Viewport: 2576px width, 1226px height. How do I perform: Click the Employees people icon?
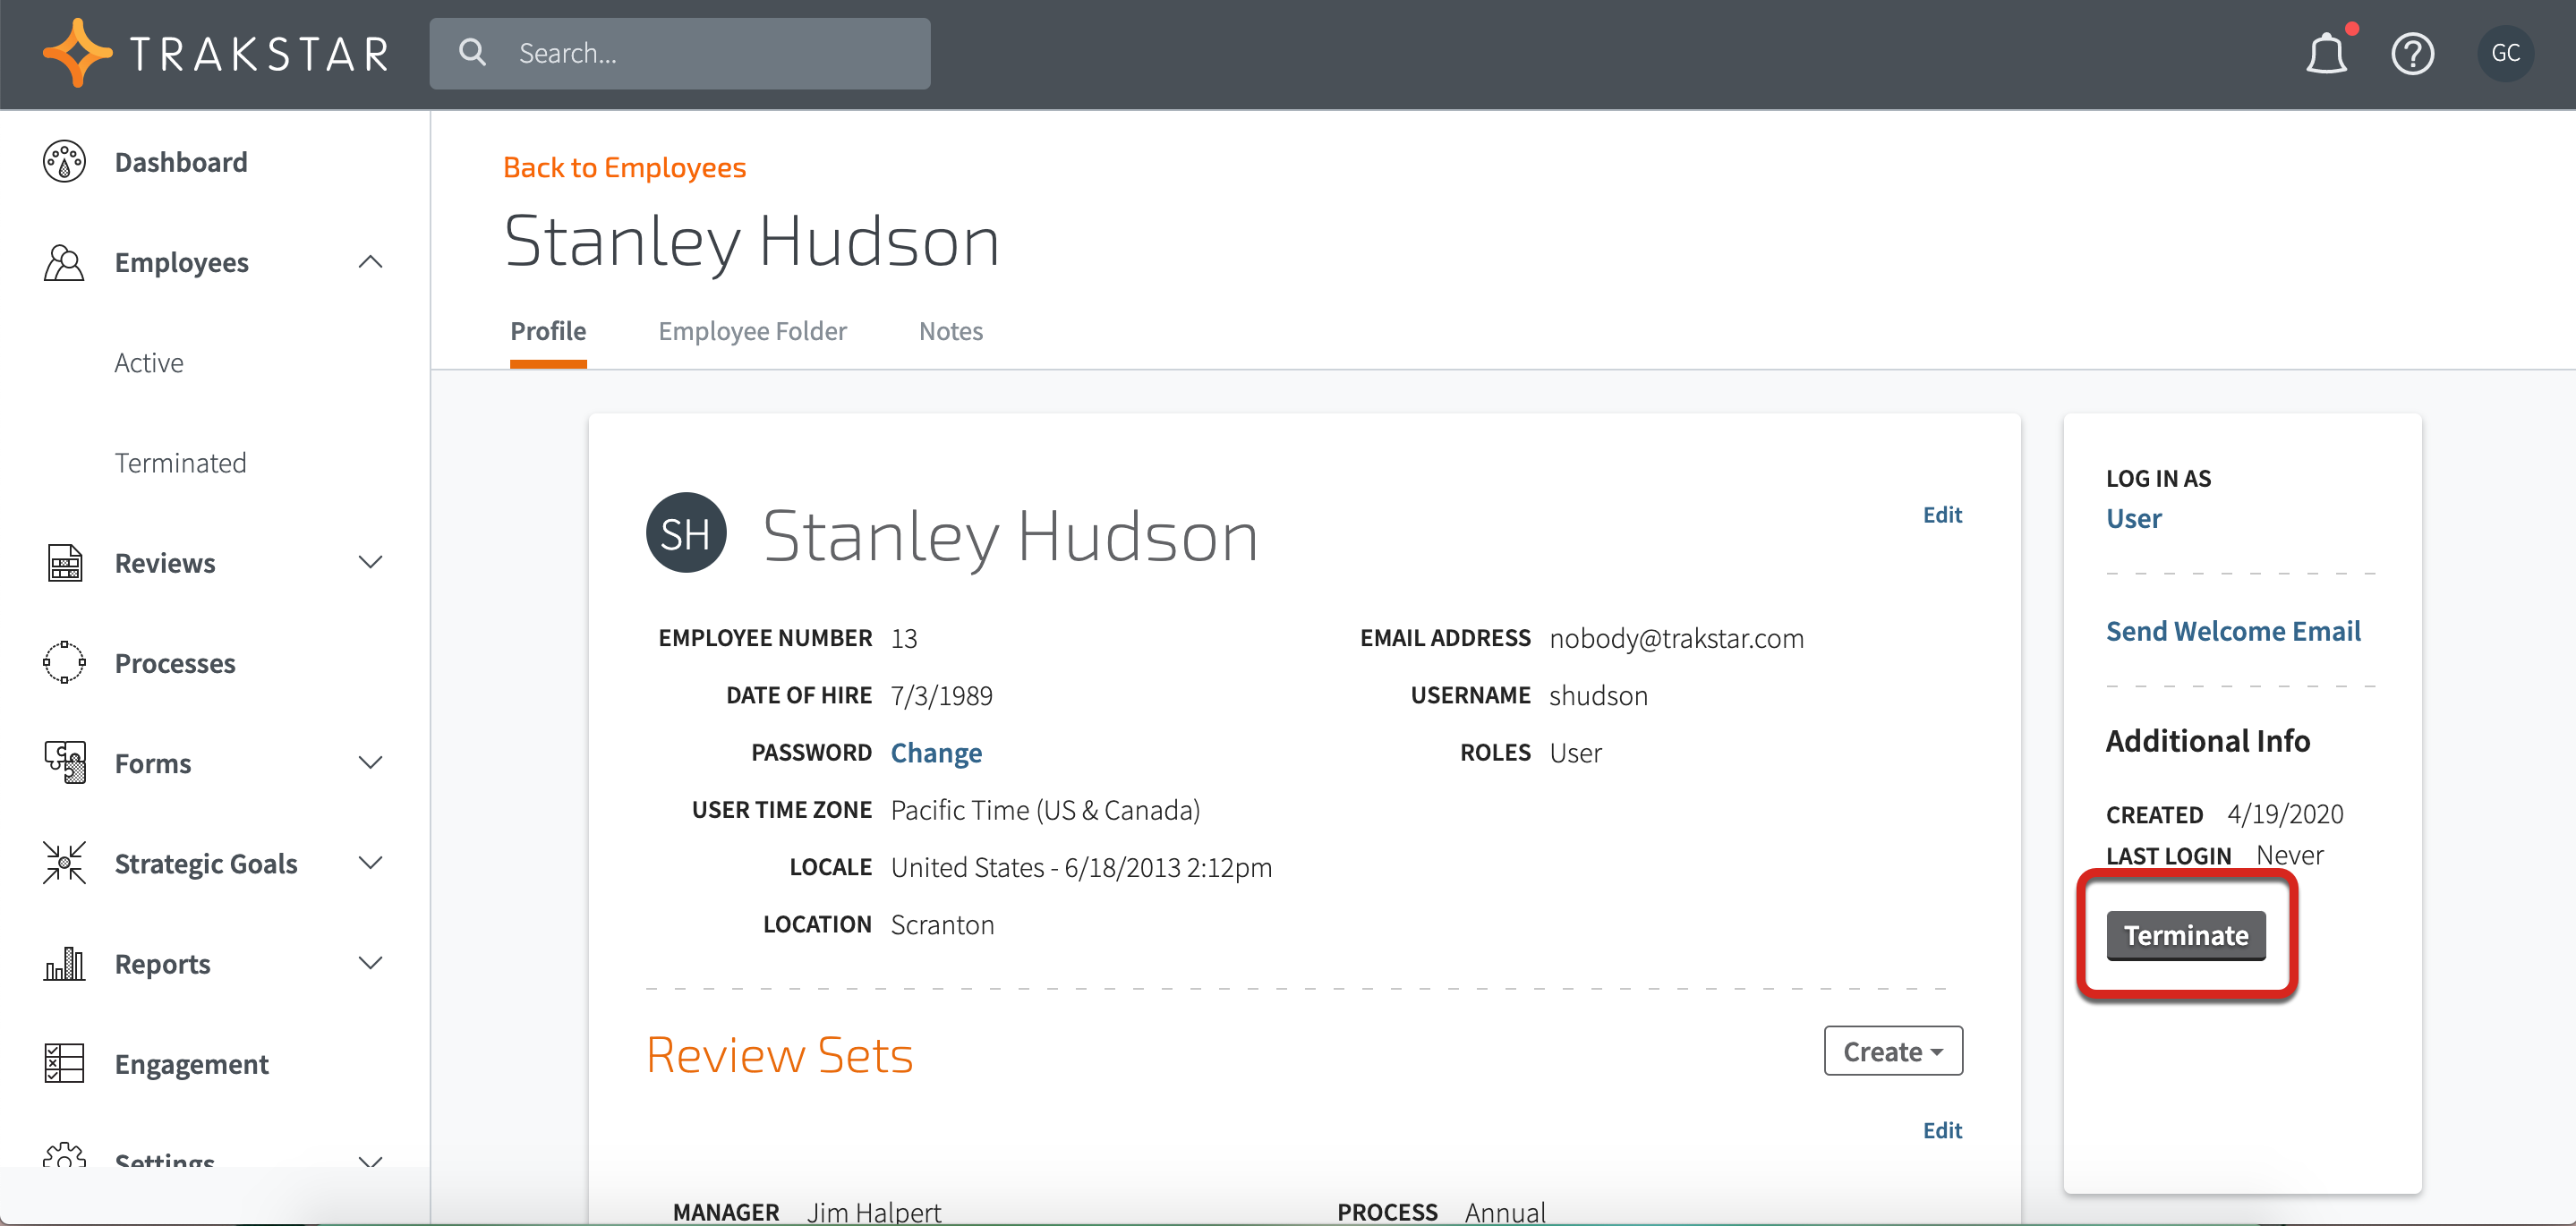(64, 262)
